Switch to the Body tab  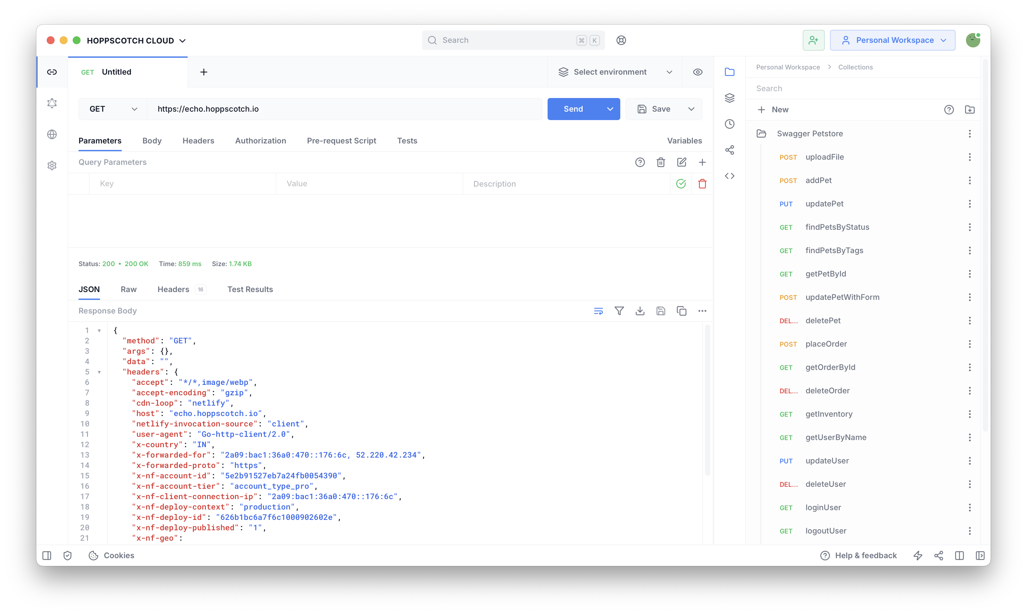click(152, 141)
